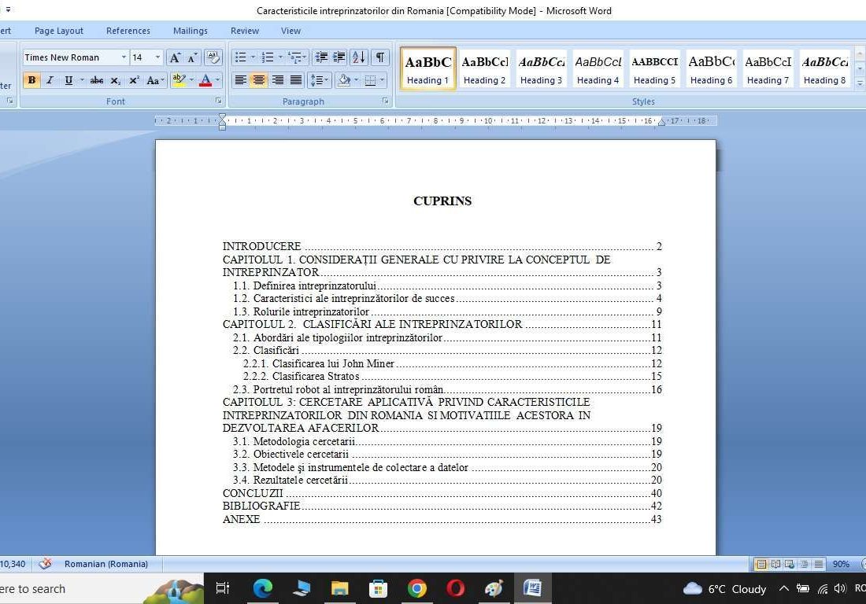The width and height of the screenshot is (866, 604).
Task: Expand the font size dropdown
Action: tap(157, 57)
